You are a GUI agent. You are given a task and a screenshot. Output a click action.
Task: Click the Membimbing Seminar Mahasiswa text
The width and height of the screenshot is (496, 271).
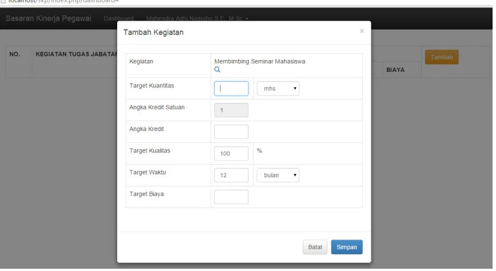coord(259,61)
